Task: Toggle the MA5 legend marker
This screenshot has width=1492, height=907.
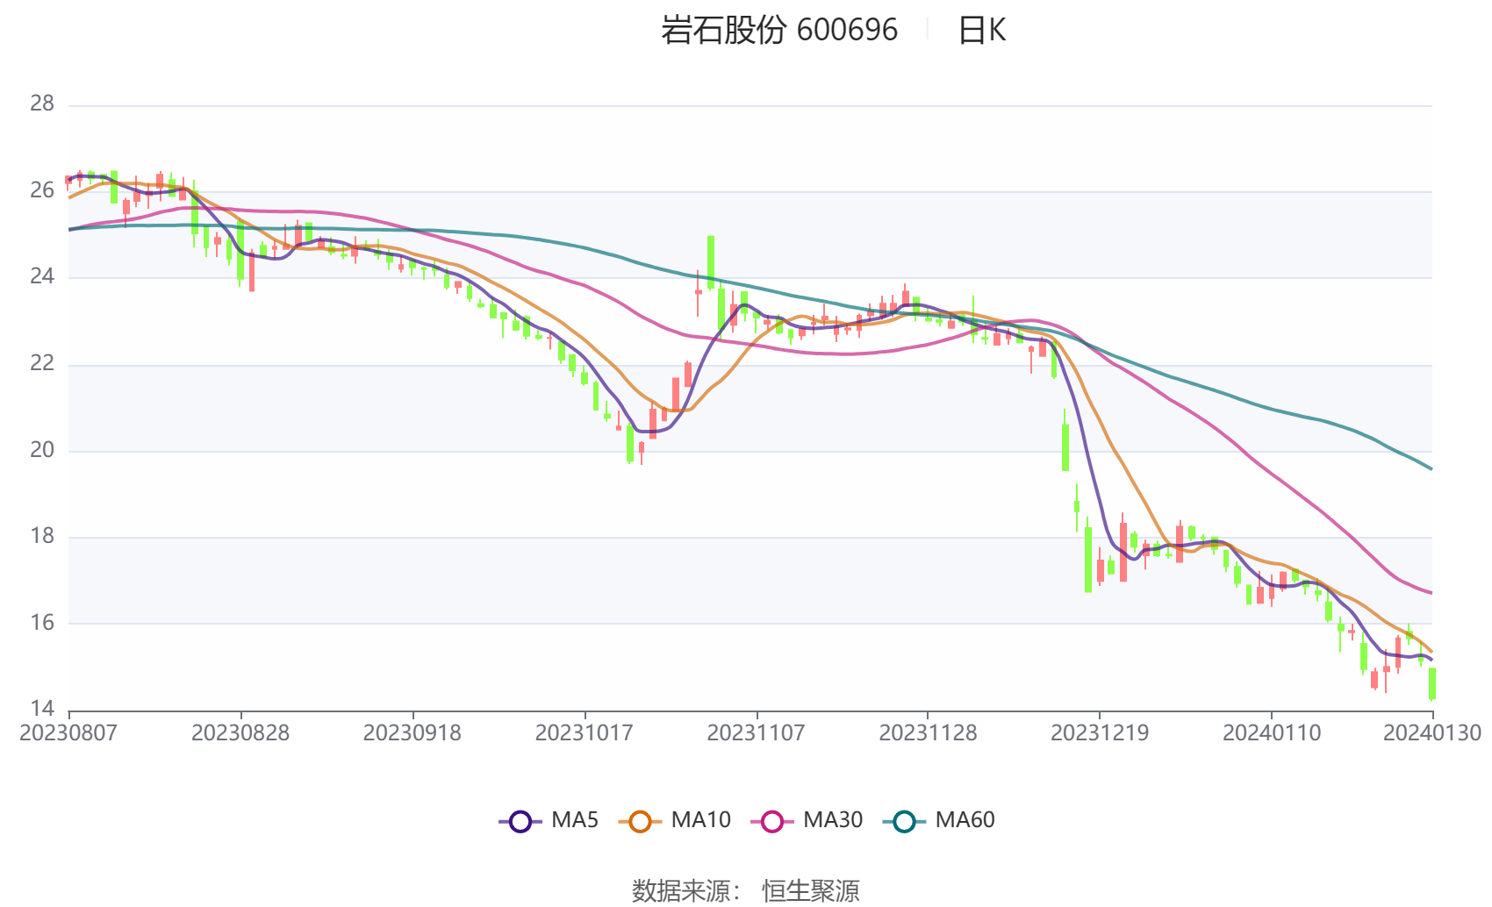Action: click(x=520, y=822)
